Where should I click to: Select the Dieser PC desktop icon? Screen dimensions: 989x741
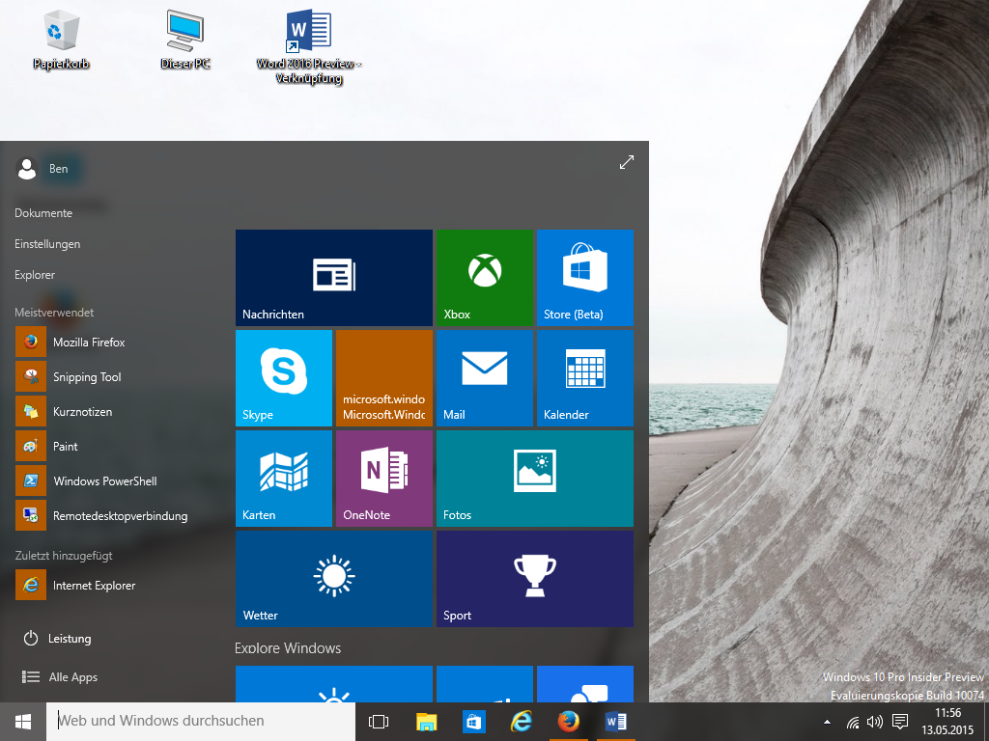(184, 39)
